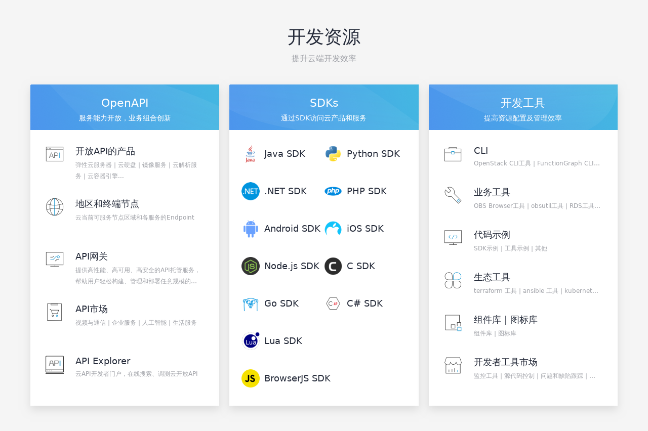Open the 开放API的产品 link
This screenshot has height=431, width=648.
[x=105, y=151]
